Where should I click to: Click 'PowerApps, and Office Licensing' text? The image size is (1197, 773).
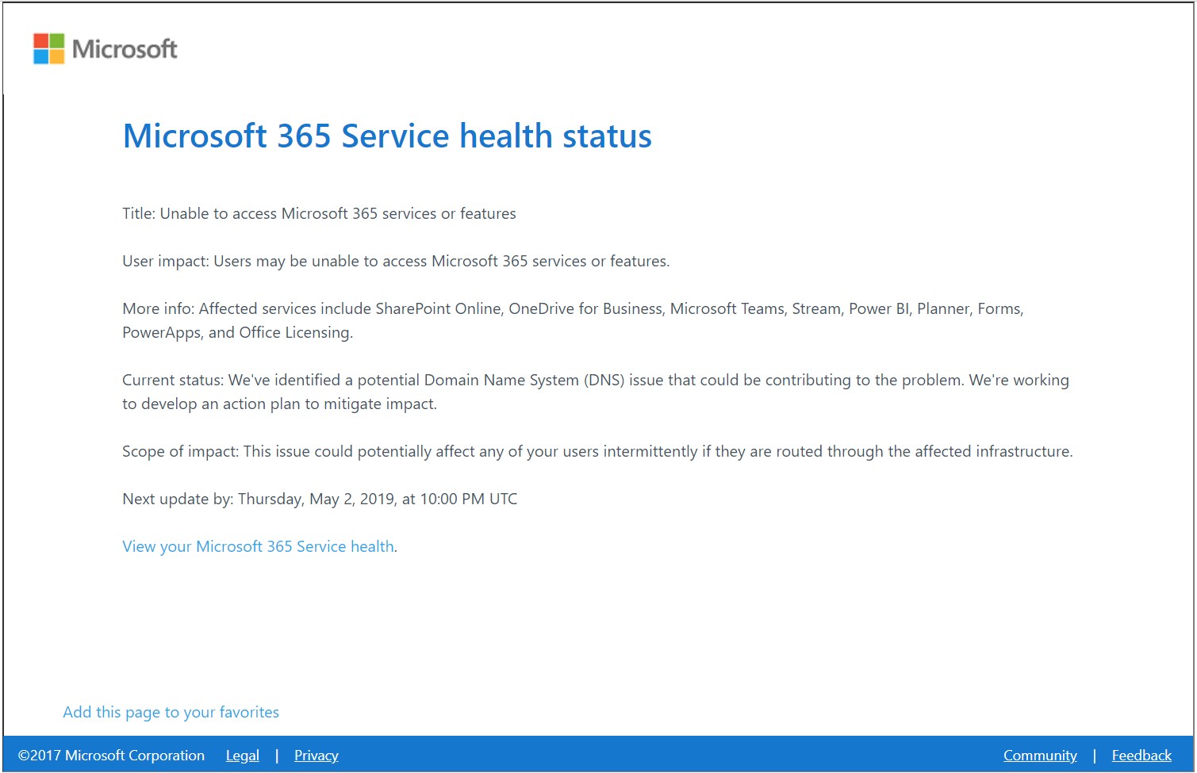point(236,332)
